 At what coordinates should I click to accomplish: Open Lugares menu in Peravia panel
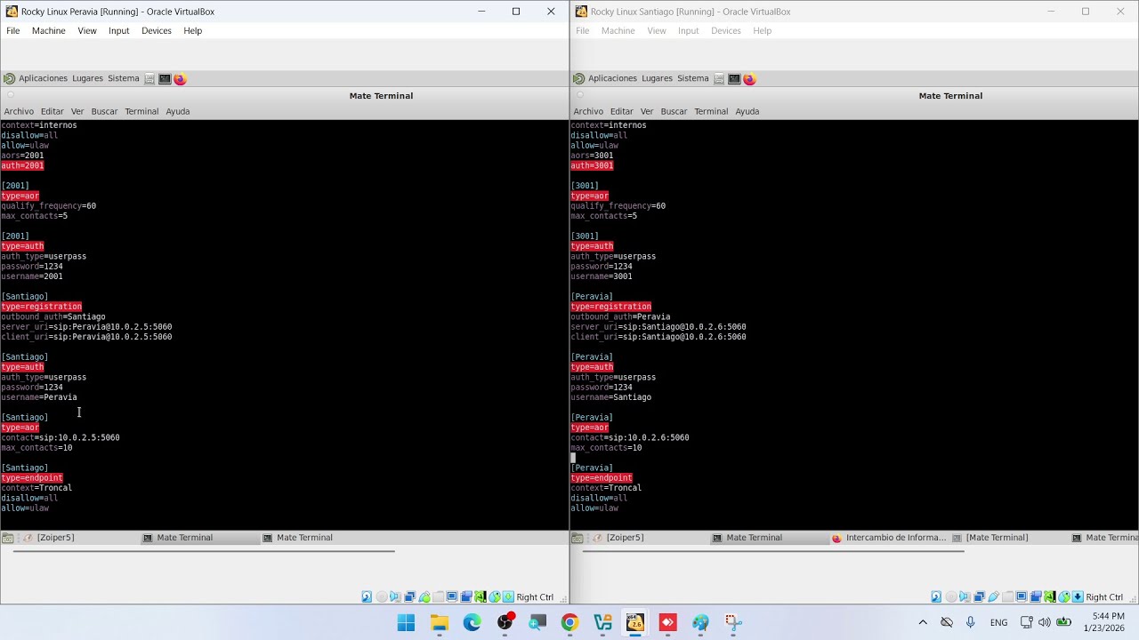click(x=87, y=78)
